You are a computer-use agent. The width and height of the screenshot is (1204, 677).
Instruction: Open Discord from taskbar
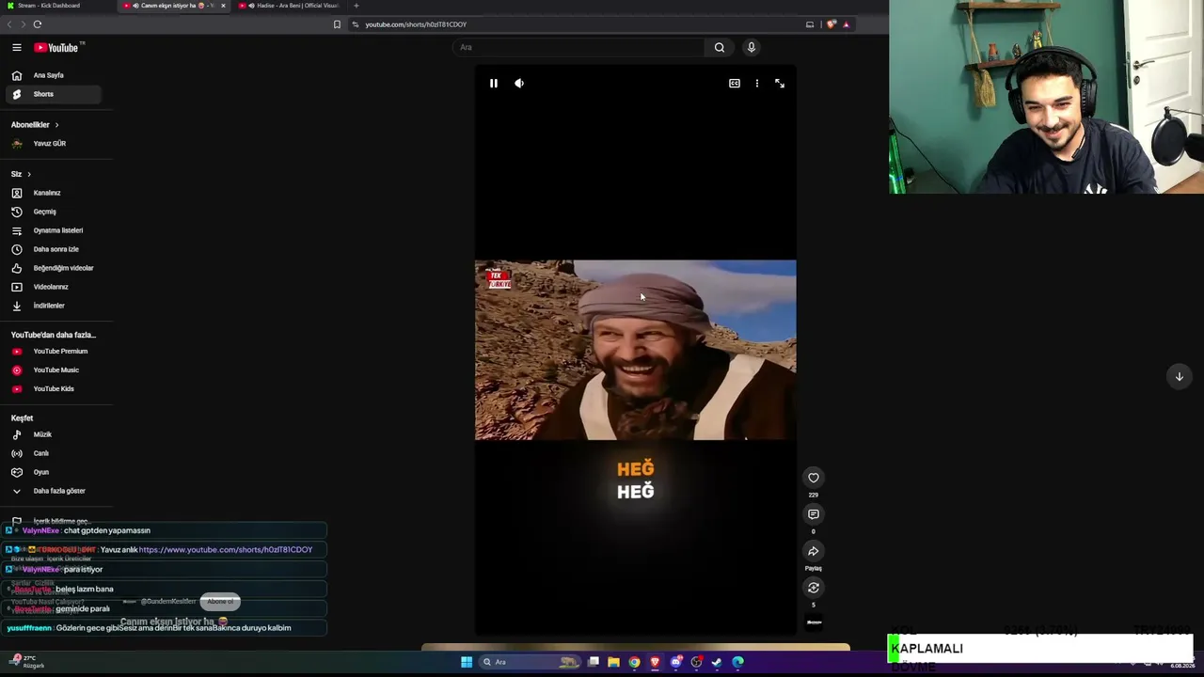pos(675,662)
